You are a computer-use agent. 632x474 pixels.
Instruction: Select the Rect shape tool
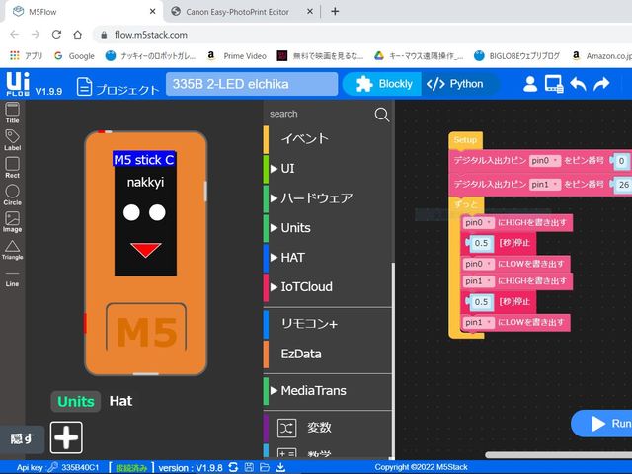12,167
